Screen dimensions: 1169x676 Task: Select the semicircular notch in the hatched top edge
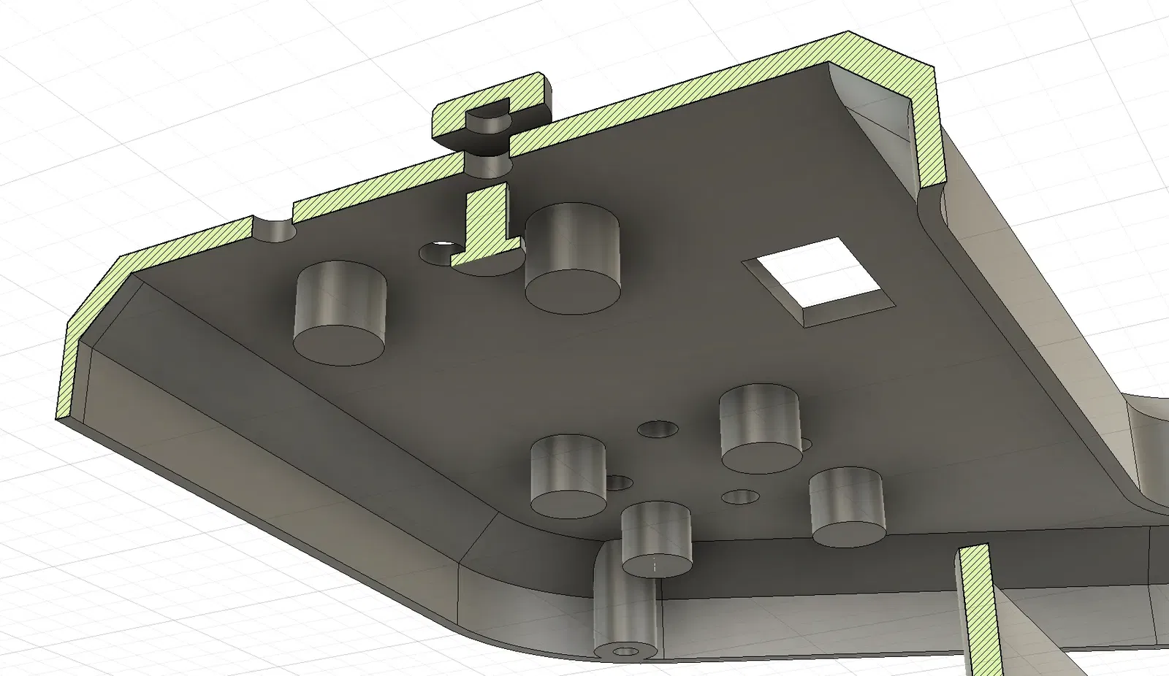pyautogui.click(x=273, y=228)
